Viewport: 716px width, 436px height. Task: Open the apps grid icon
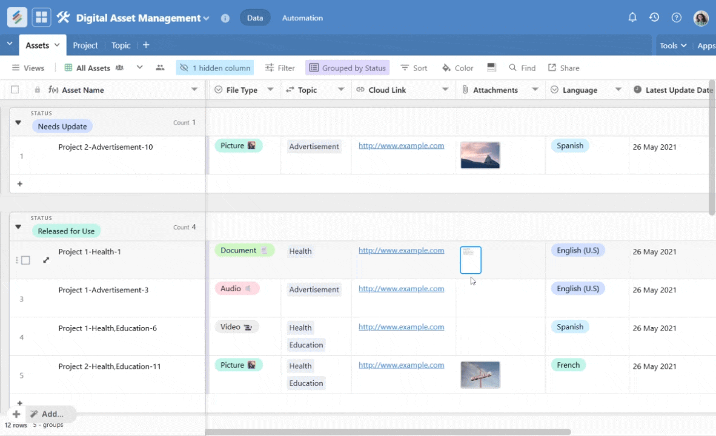tap(42, 18)
